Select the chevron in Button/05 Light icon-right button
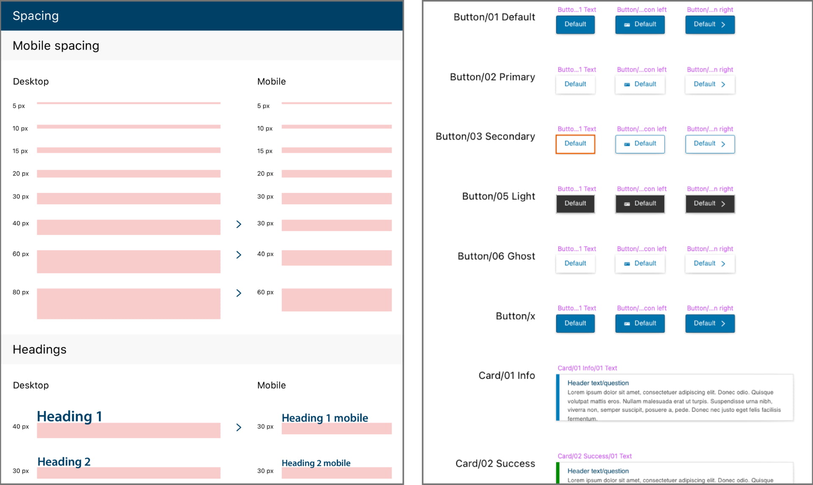The image size is (813, 485). click(723, 203)
